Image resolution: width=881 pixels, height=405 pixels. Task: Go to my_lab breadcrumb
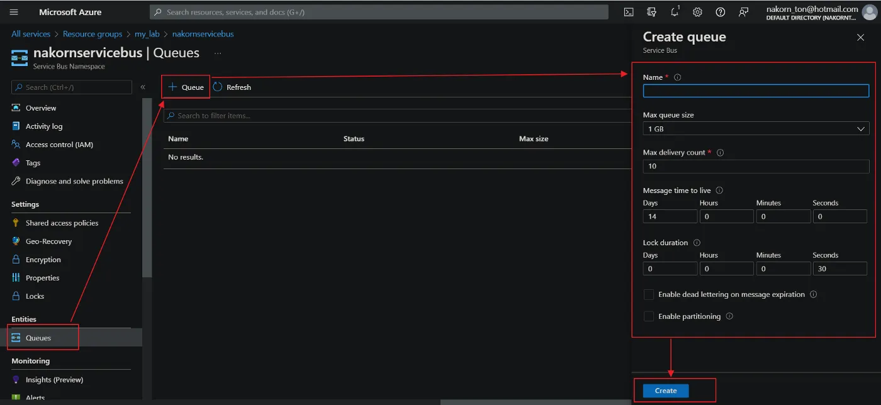(x=147, y=34)
